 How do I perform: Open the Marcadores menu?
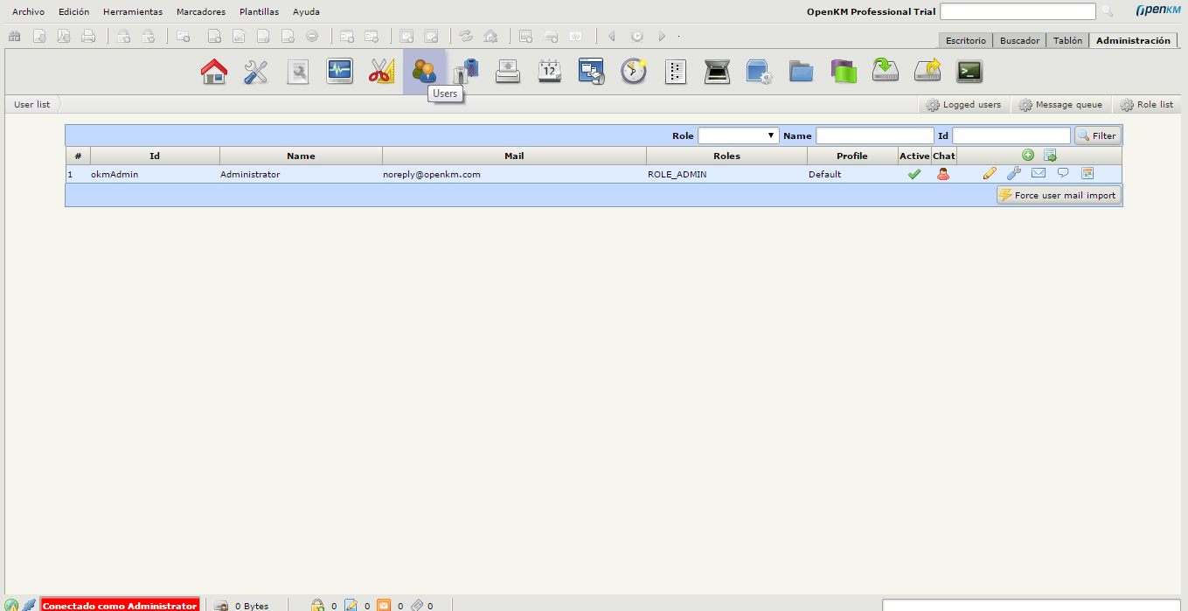tap(201, 12)
